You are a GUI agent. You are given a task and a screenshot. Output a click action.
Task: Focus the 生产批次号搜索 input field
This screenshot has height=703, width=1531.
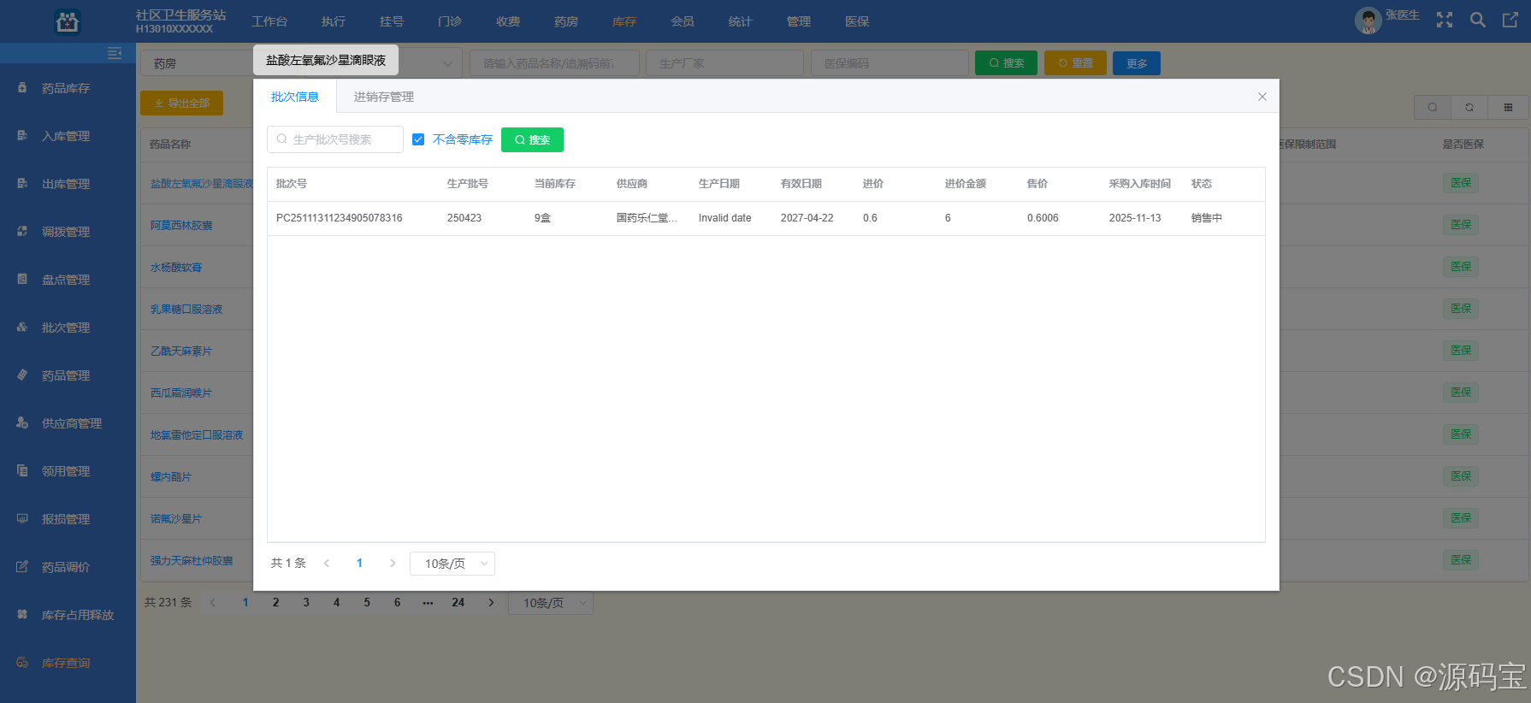335,139
